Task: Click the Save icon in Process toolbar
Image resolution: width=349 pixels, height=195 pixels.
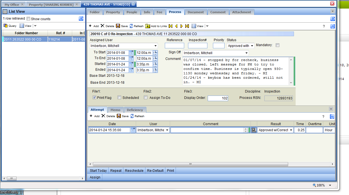Action: click(118, 26)
